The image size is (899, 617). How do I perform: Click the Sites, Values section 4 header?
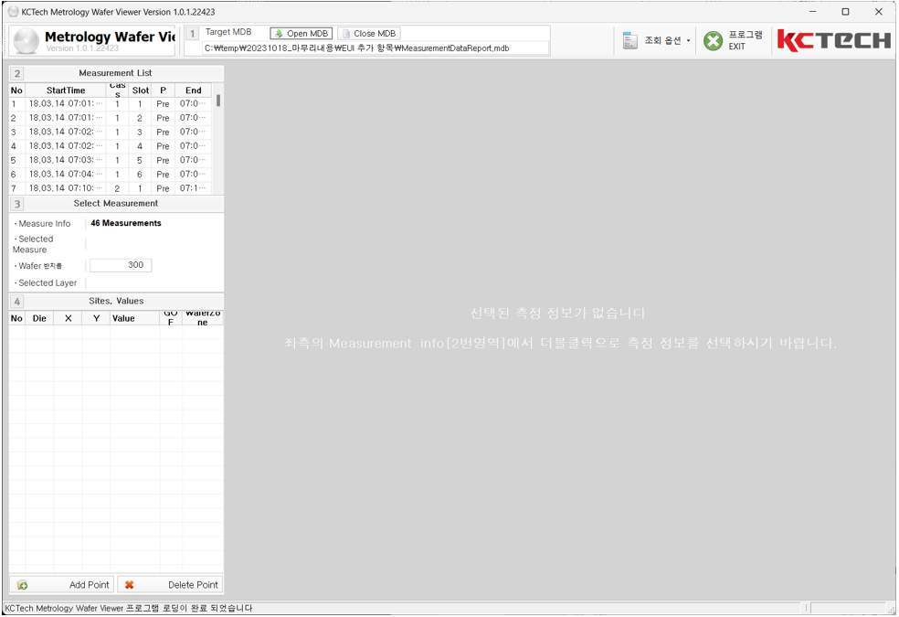(x=115, y=301)
